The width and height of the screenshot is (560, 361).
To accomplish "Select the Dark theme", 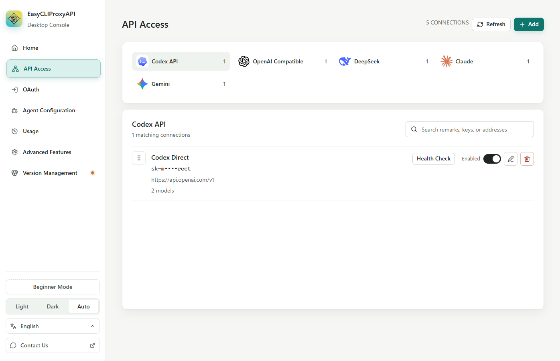I will [x=53, y=306].
